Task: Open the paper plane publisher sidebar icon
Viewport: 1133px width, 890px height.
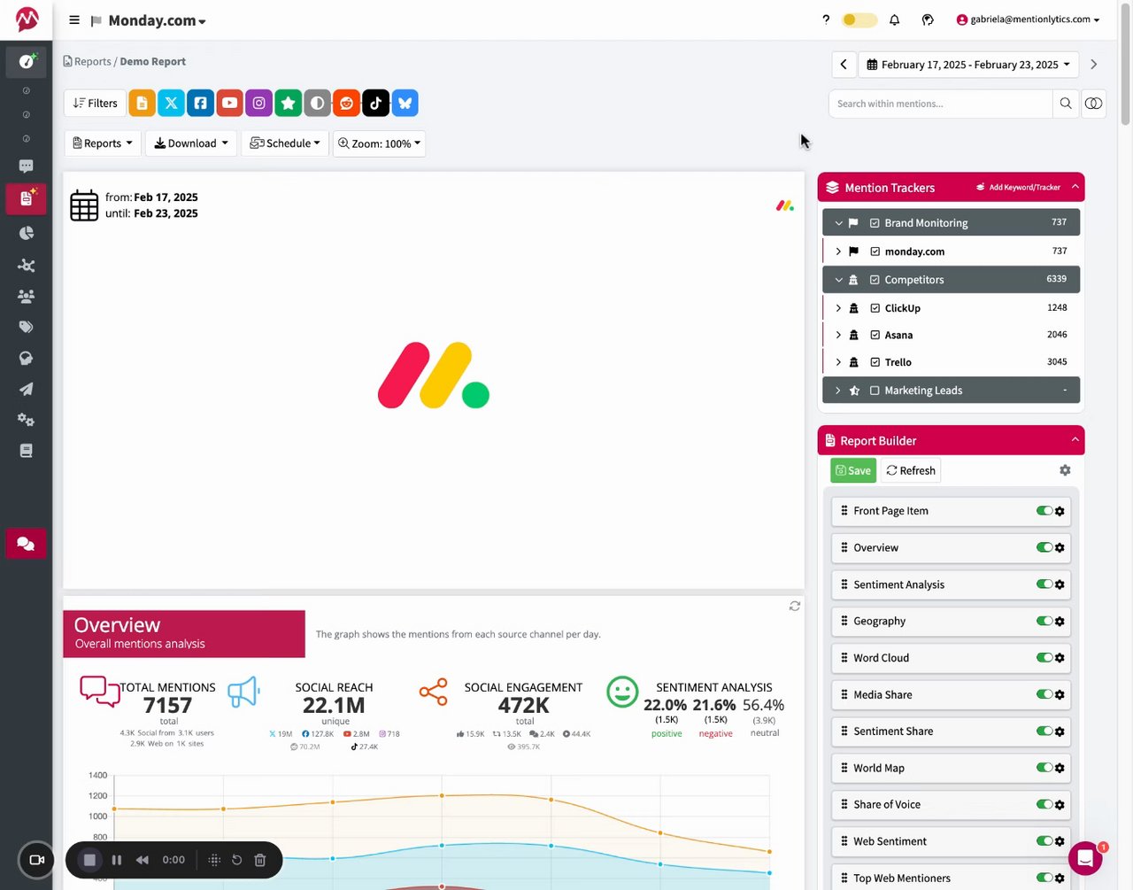Action: [26, 389]
